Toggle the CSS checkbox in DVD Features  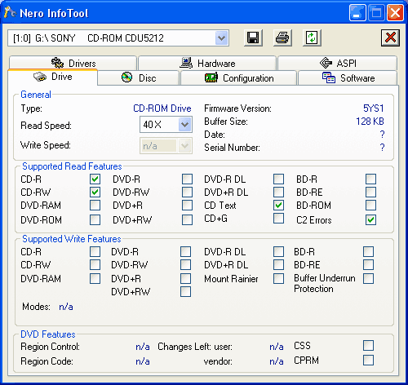pyautogui.click(x=368, y=346)
